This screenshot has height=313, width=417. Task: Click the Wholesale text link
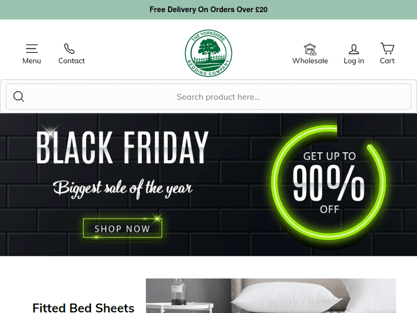(310, 61)
